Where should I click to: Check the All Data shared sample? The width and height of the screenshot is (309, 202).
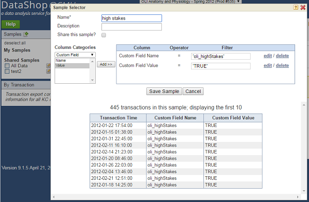7,66
